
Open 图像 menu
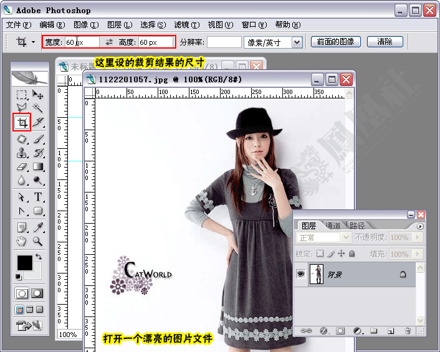86,25
